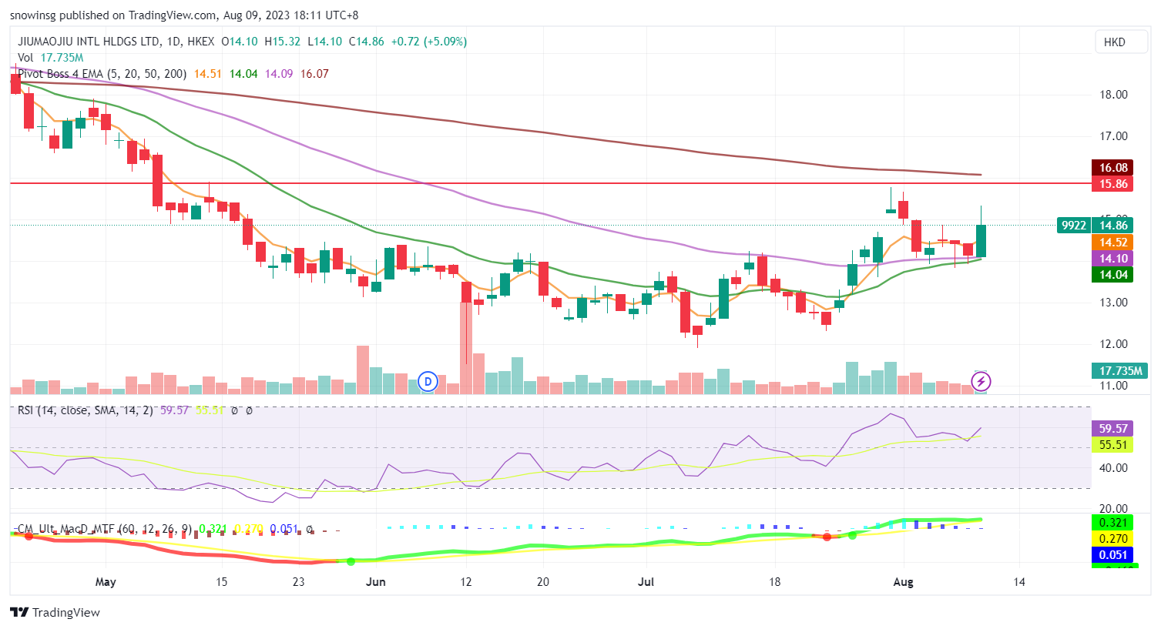Screen dimensions: 1161x629
Task: Click the 17.00 price axis value
Action: (x=1113, y=136)
